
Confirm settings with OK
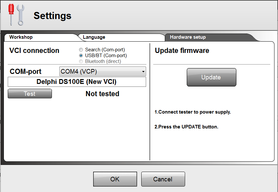115,179
